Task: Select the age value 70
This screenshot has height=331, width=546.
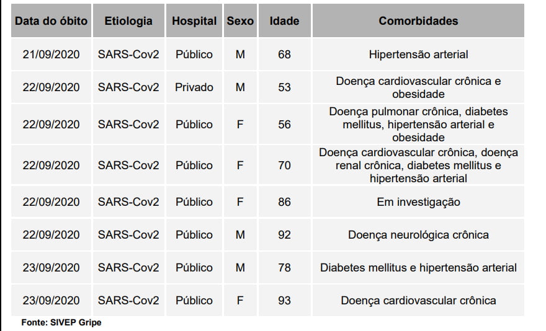Action: click(284, 165)
